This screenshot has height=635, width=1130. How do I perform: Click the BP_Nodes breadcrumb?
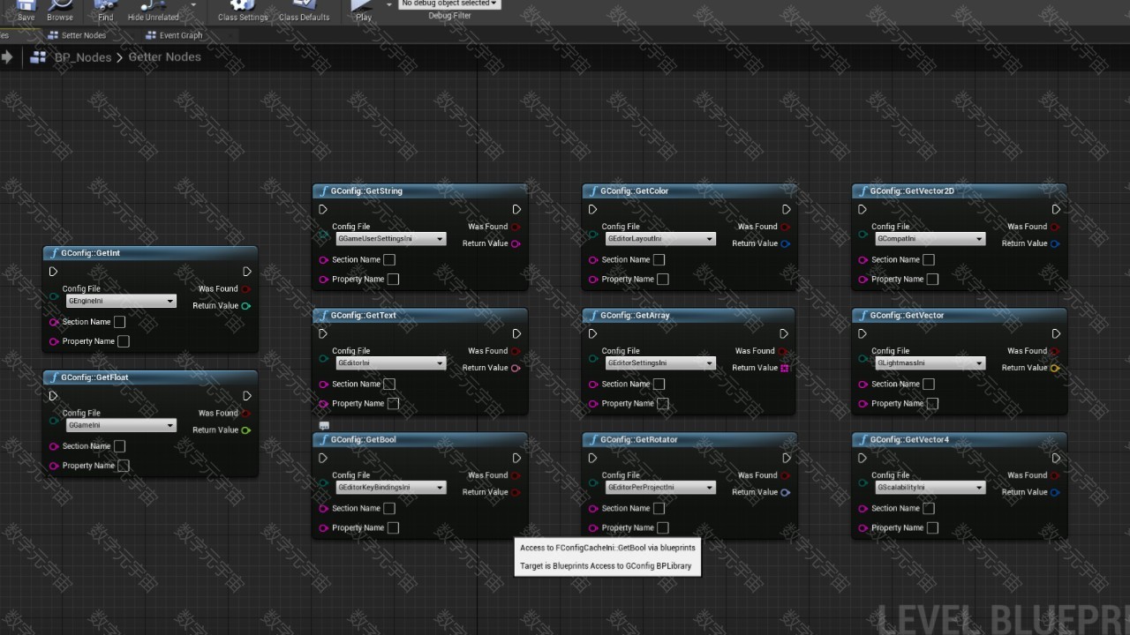click(x=83, y=57)
